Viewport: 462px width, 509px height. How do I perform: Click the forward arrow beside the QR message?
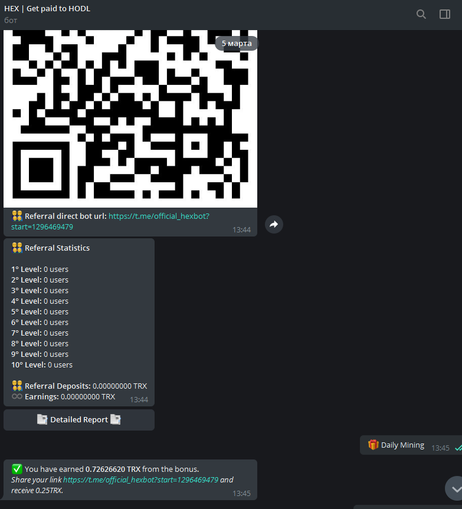274,224
